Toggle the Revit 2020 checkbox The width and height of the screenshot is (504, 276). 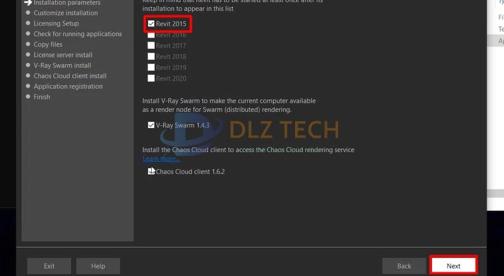pos(151,79)
